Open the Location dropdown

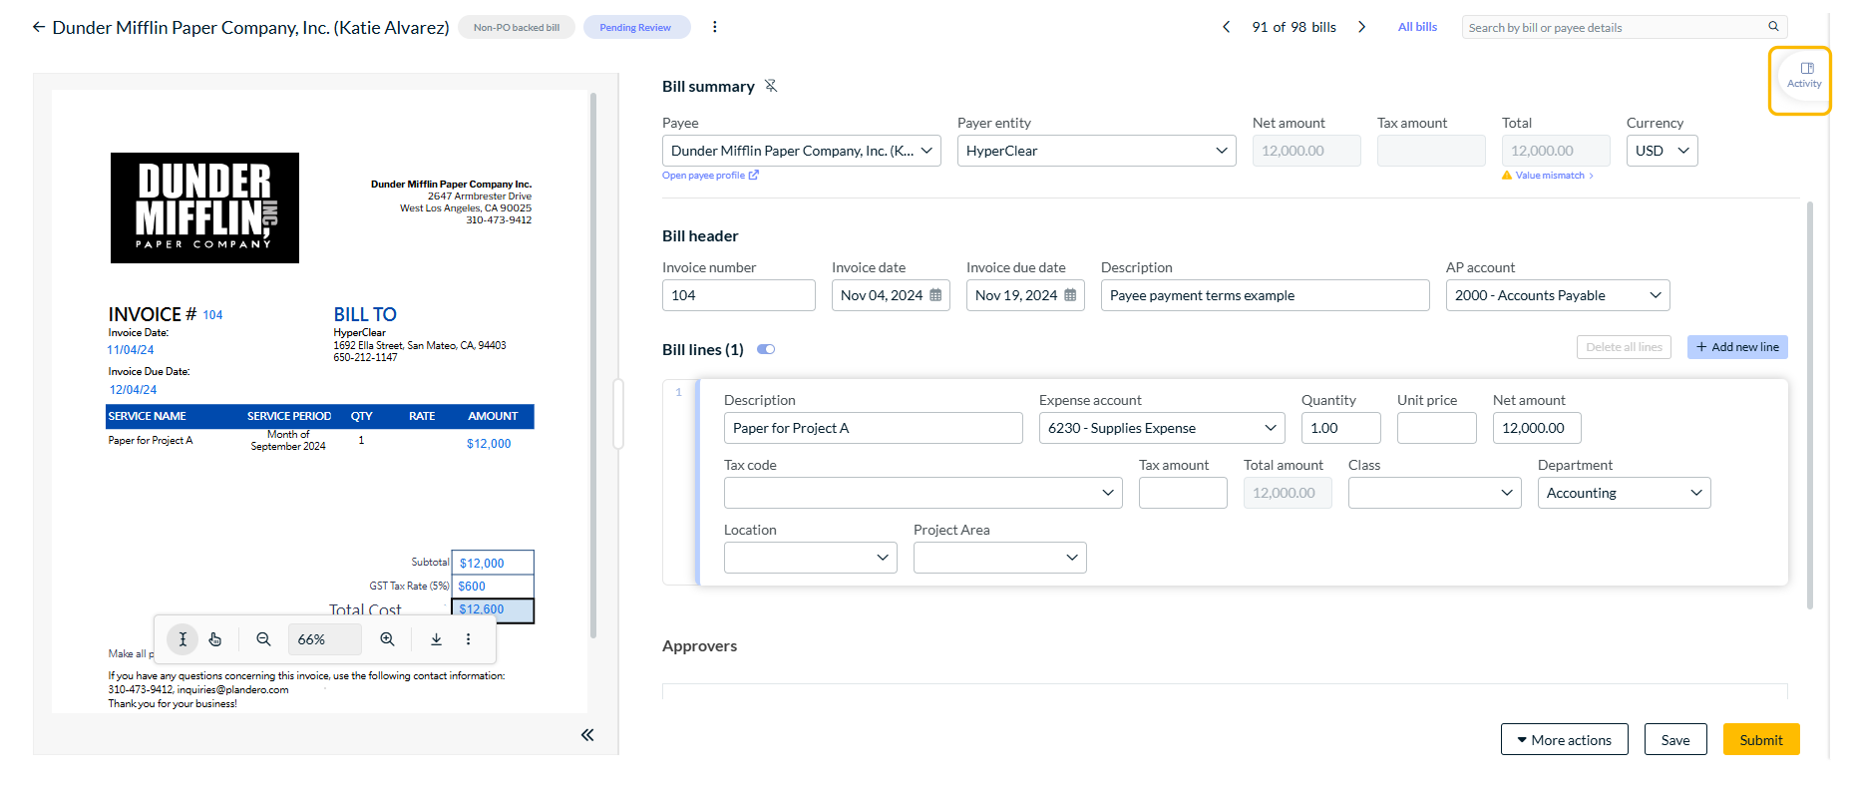(810, 558)
